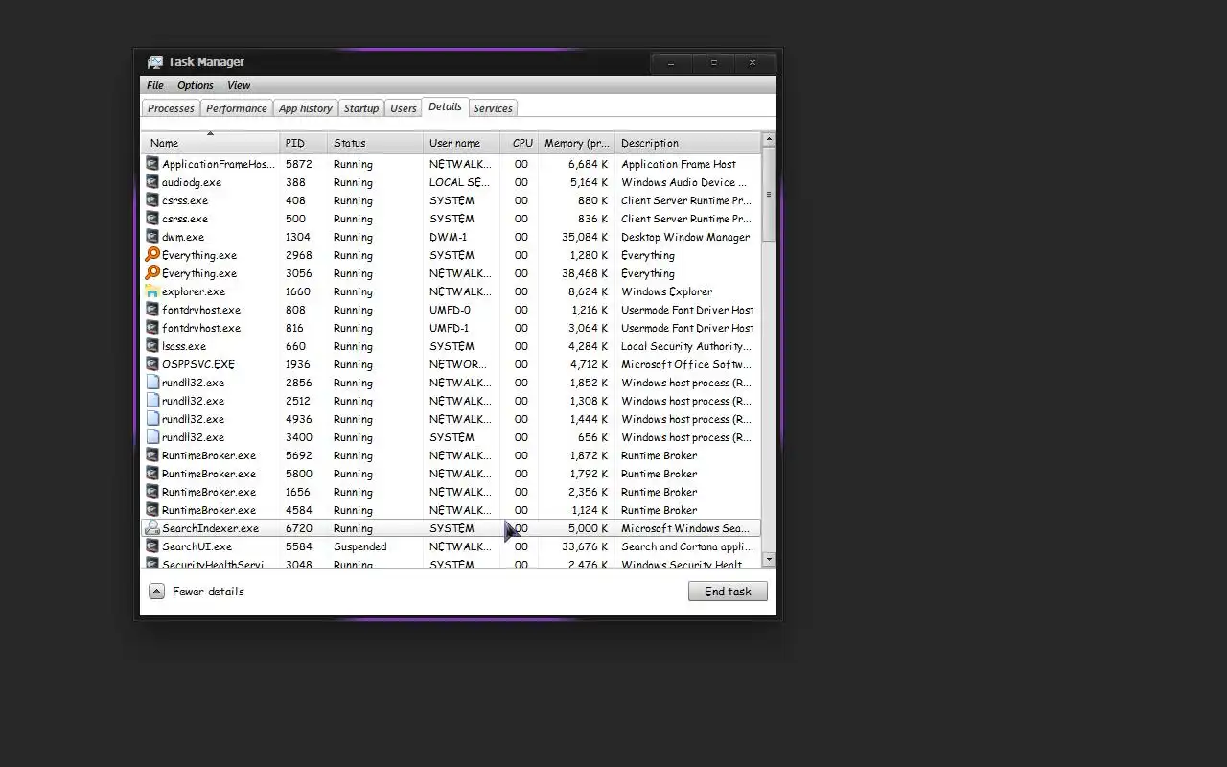Switch to the Processes tab
The height and width of the screenshot is (767, 1227).
click(171, 108)
